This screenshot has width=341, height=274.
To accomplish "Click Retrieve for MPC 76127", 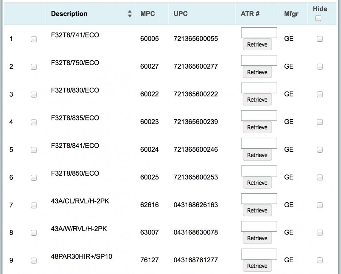I will point(257,265).
